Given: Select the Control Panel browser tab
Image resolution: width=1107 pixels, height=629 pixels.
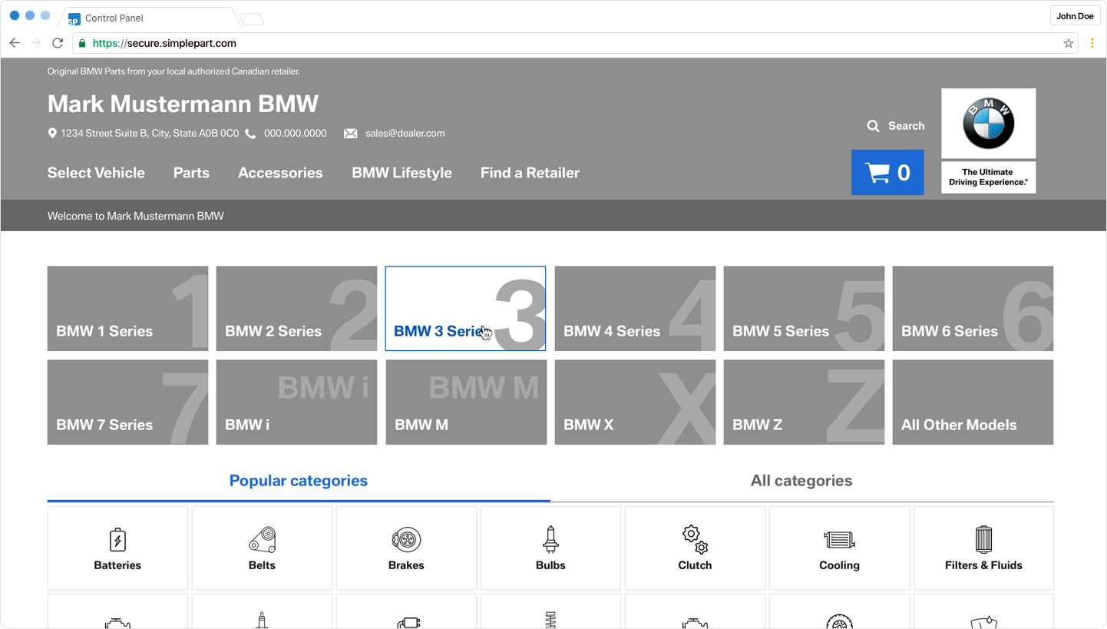Looking at the screenshot, I should (x=150, y=18).
